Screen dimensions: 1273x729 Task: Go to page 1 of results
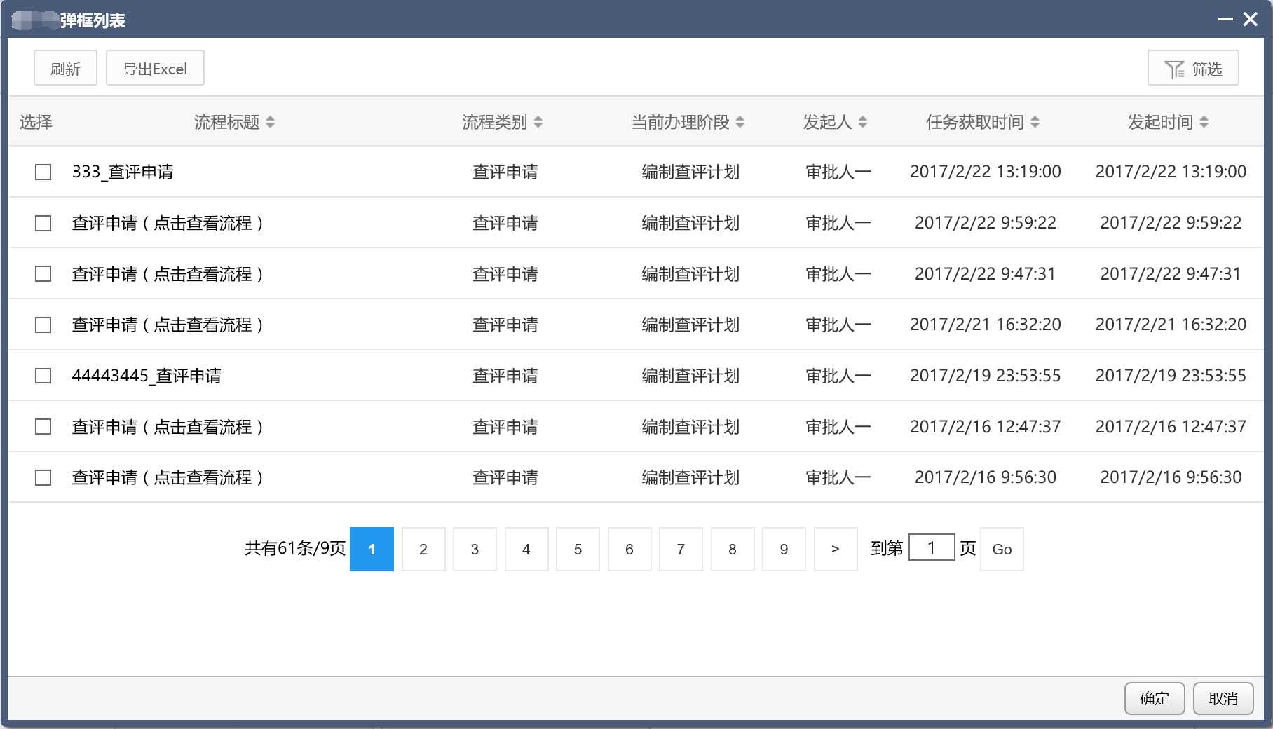click(x=372, y=549)
